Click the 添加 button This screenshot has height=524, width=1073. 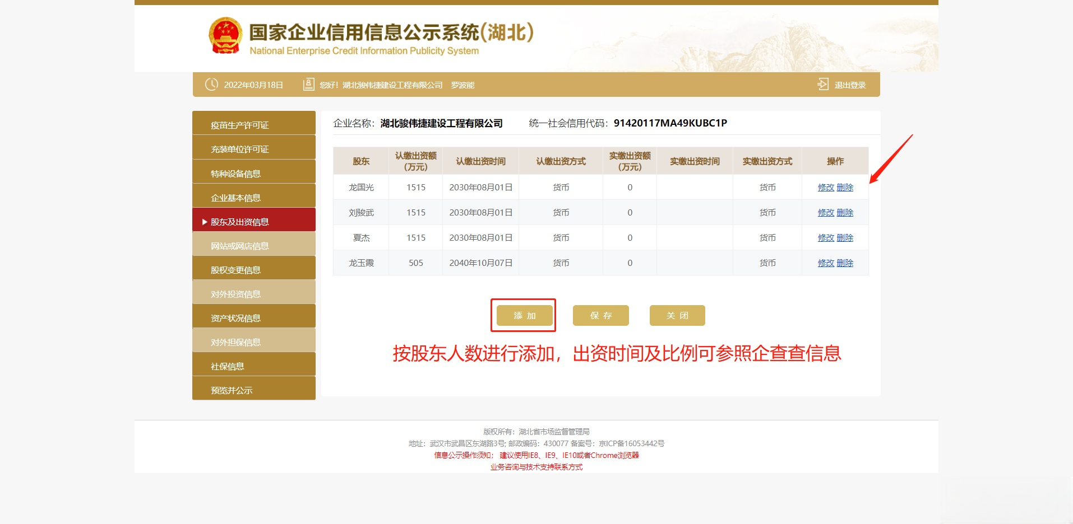point(524,315)
